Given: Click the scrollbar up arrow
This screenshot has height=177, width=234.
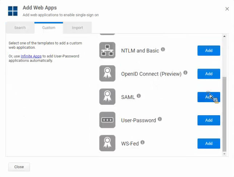Looking at the screenshot, I should 224,36.
